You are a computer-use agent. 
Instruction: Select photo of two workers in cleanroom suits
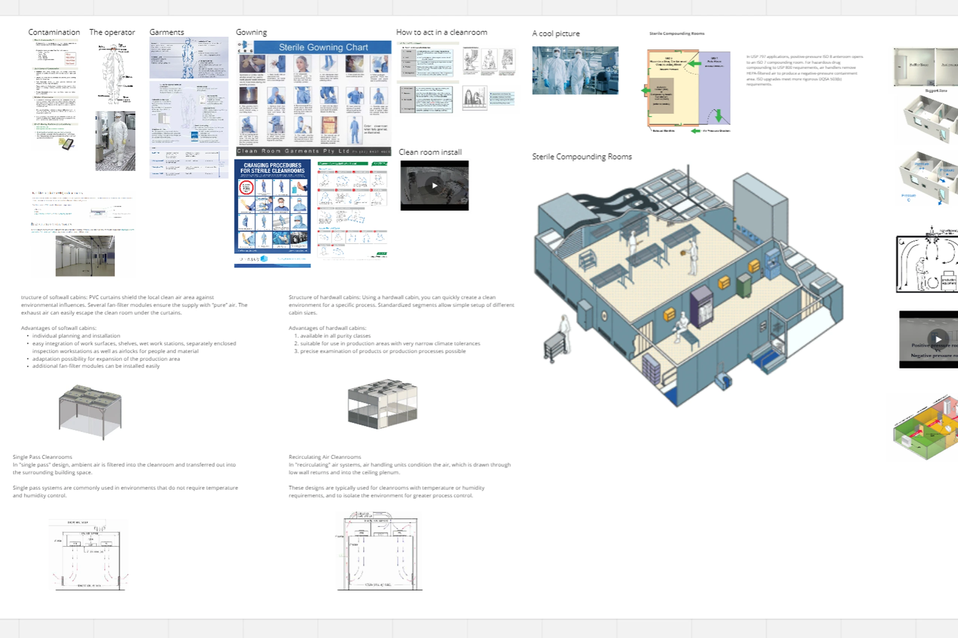point(575,70)
